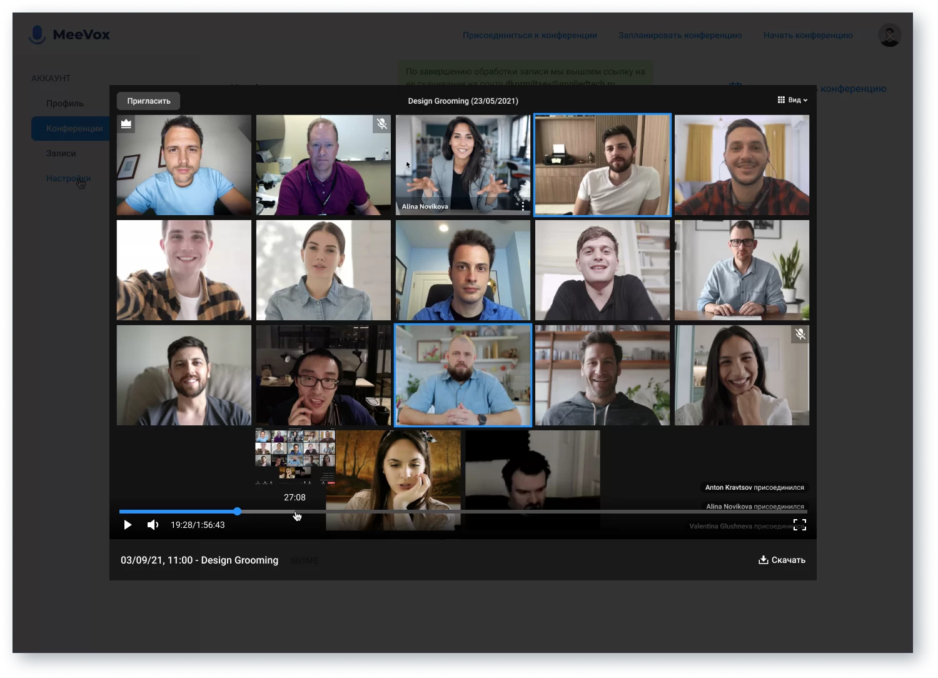Screen dimensions: 938x678
Task: Select tile of man with glasses in dark room
Action: 323,375
